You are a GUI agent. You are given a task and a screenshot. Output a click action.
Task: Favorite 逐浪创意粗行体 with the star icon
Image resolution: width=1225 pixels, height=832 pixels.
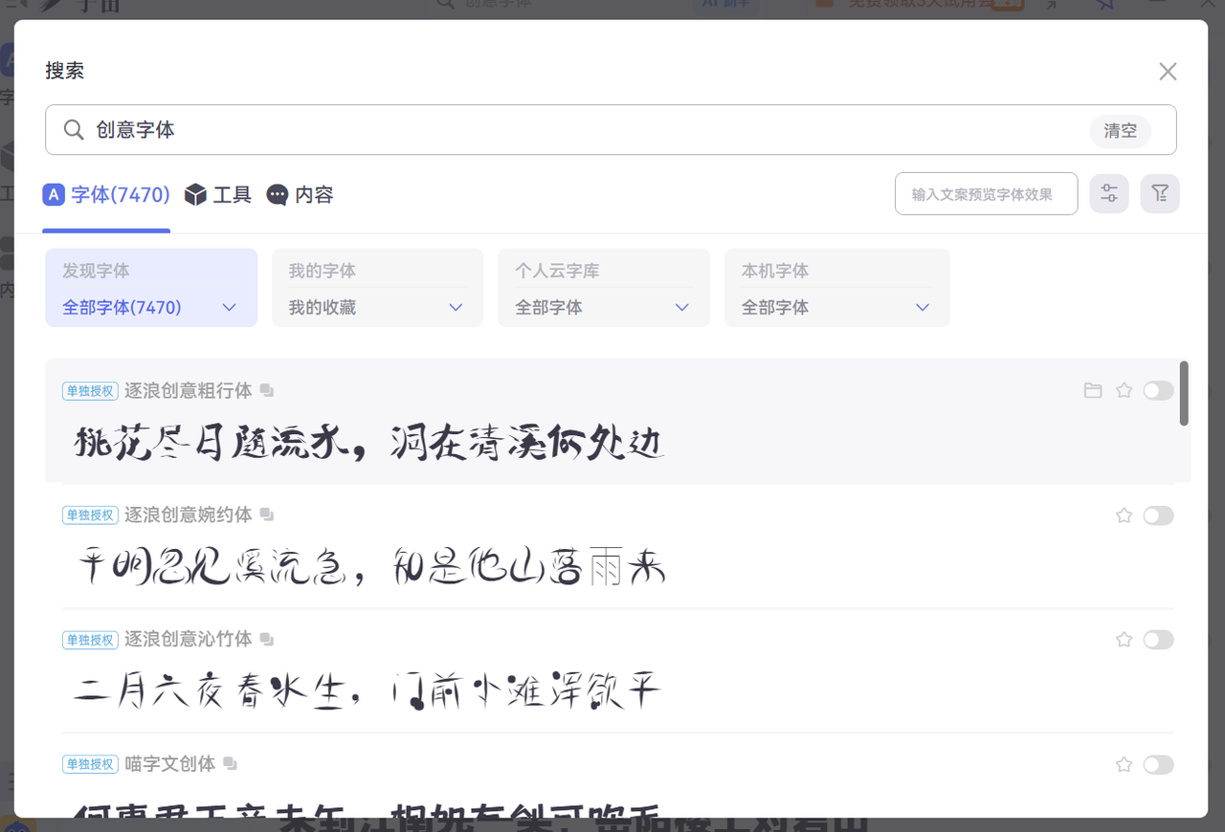pos(1125,390)
